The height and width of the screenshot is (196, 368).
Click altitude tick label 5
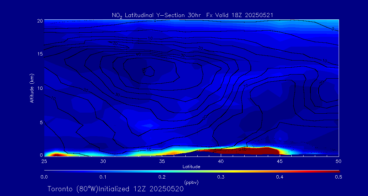point(41,122)
